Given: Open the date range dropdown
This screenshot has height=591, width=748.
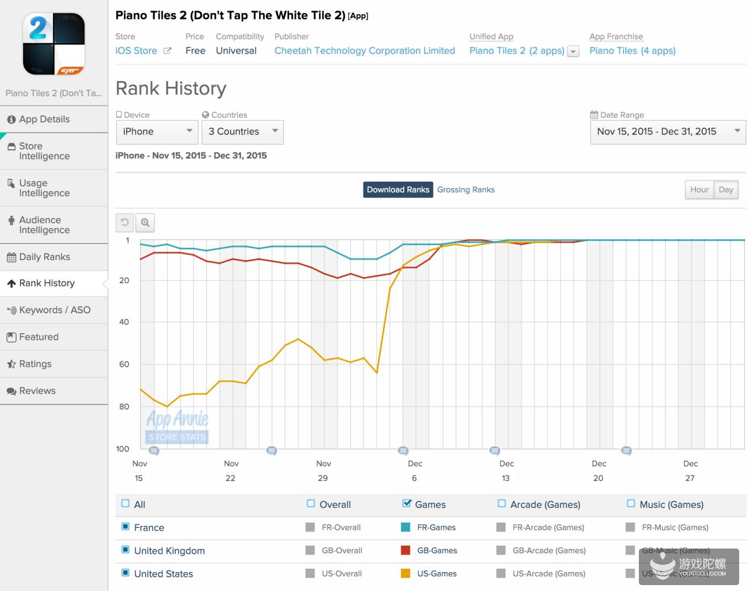Looking at the screenshot, I should 667,132.
